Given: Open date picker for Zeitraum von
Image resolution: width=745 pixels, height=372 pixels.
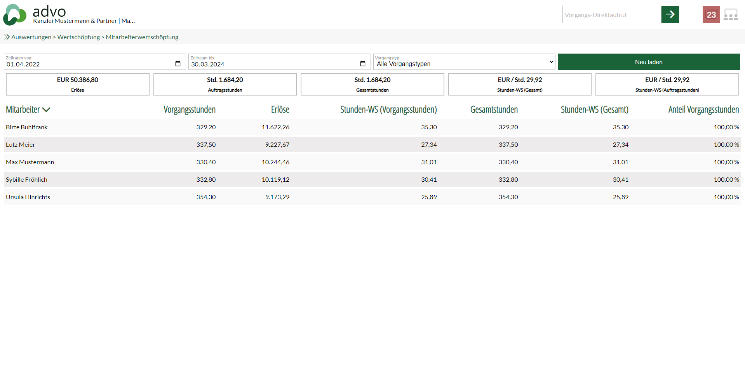Looking at the screenshot, I should coord(178,64).
